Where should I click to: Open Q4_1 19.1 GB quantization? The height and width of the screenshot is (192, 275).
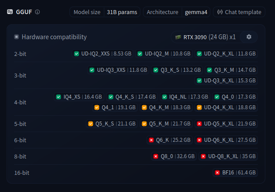115,107
